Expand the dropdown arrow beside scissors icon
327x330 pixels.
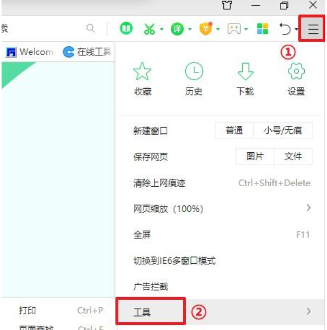[161, 29]
